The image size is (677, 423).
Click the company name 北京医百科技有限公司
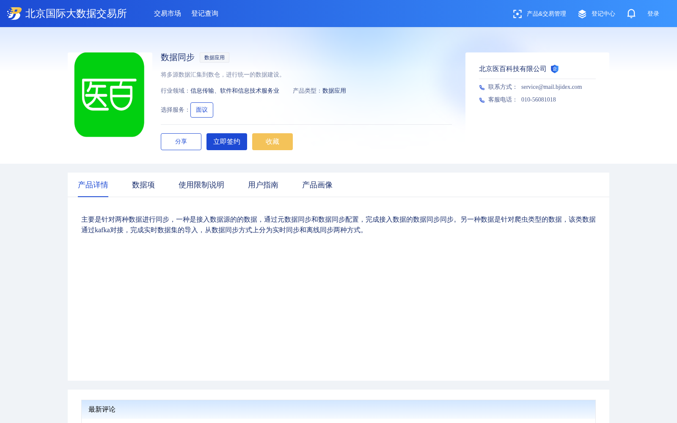point(513,69)
